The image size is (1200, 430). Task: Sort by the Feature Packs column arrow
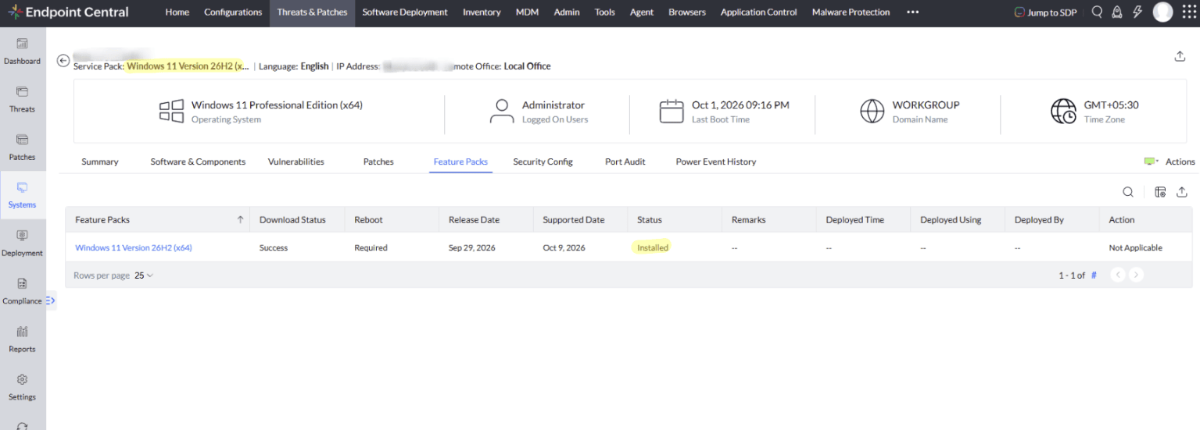coord(240,220)
